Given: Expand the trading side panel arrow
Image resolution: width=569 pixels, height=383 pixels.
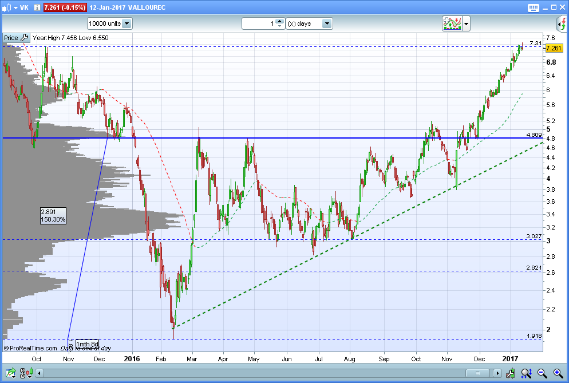Looking at the screenshot, I should click(562, 24).
